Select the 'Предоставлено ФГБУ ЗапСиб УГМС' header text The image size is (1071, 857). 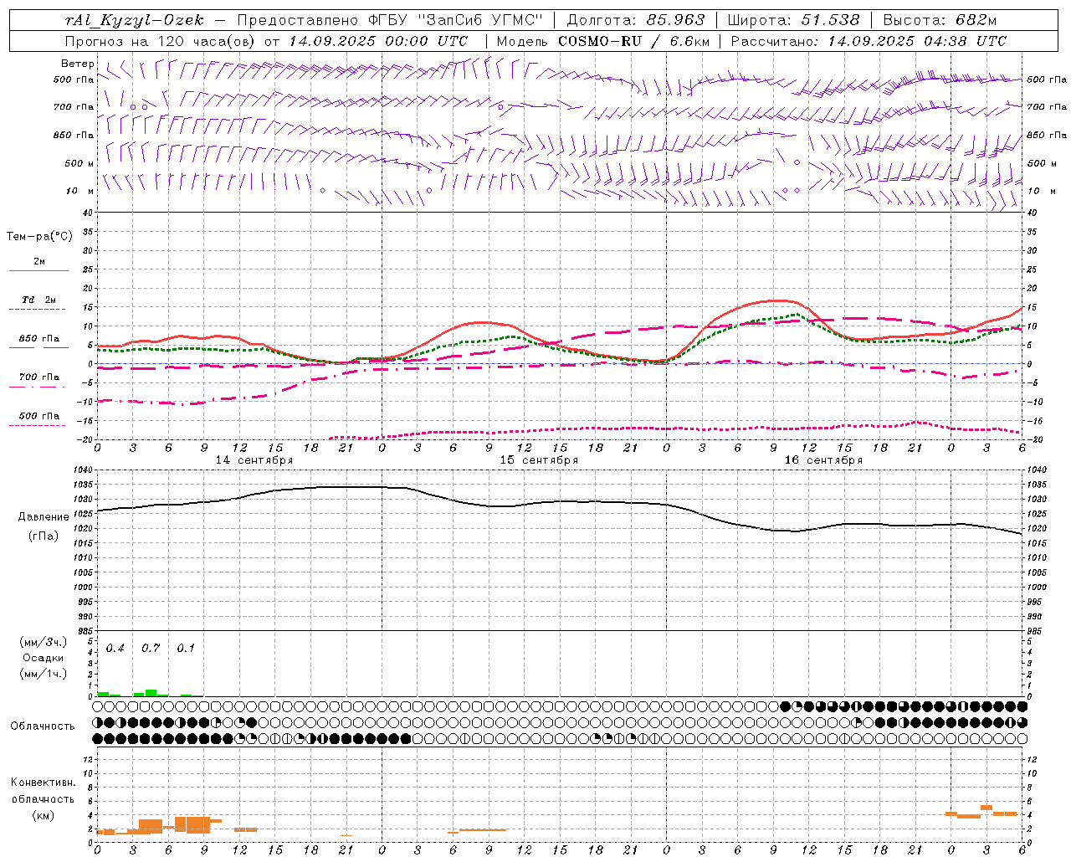[391, 20]
